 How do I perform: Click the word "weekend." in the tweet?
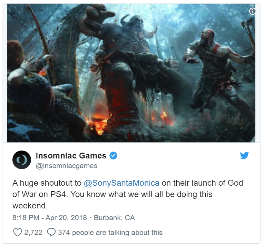[30, 206]
